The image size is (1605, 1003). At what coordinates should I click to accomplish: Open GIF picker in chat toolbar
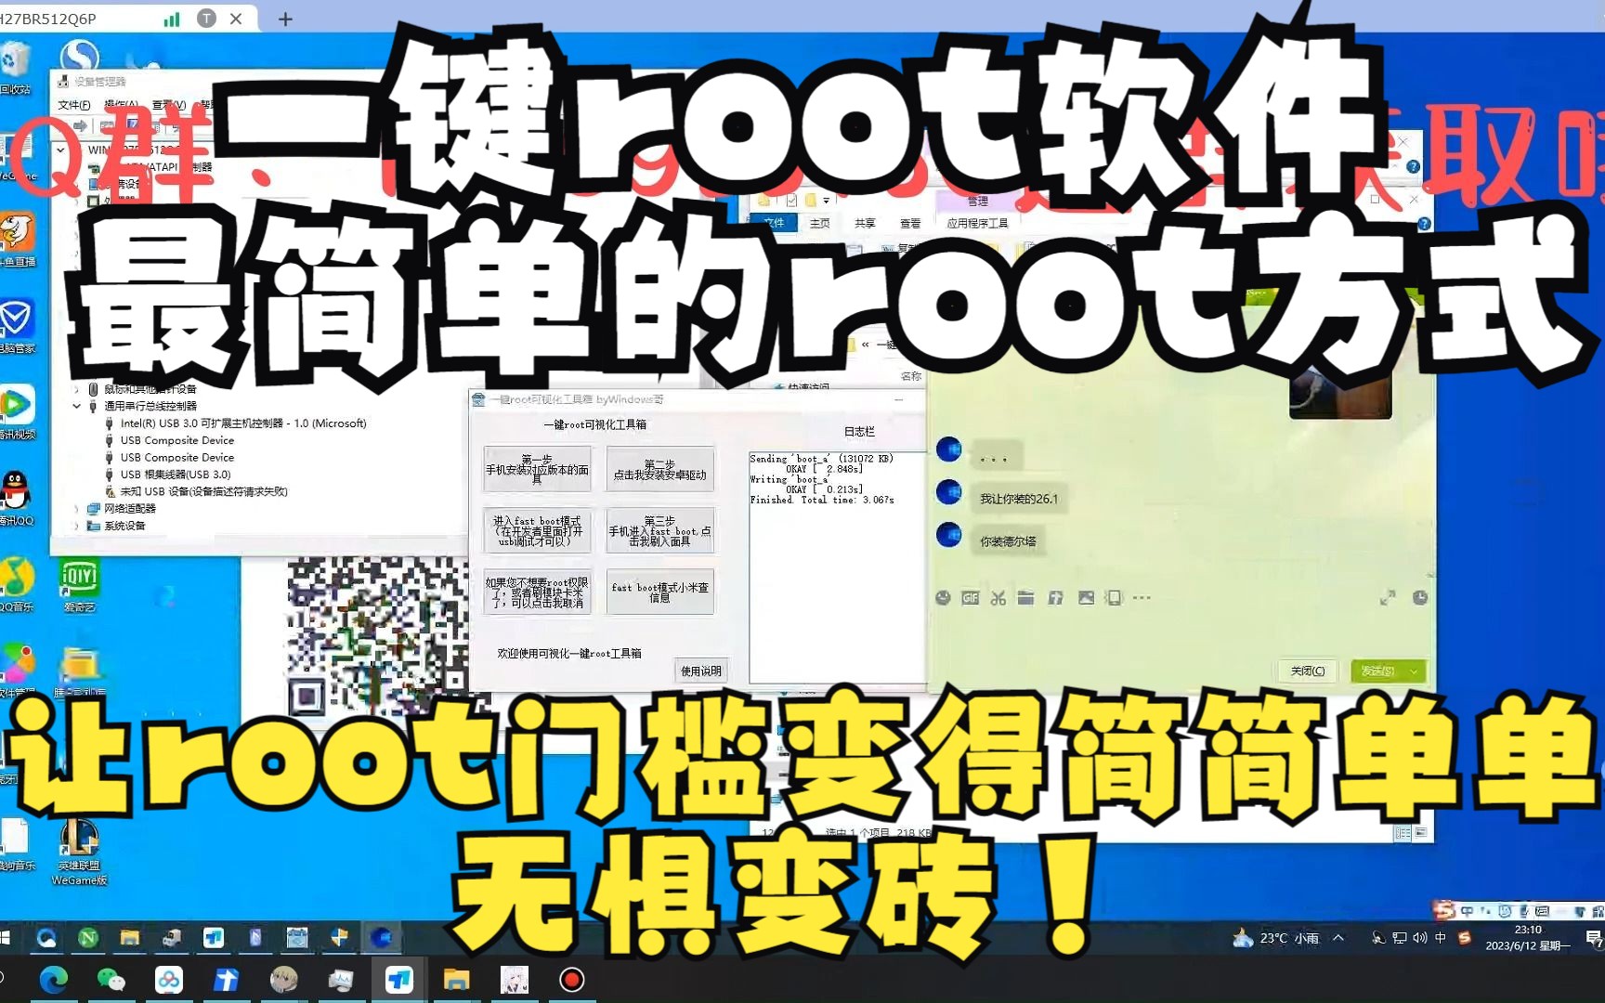[x=971, y=598]
